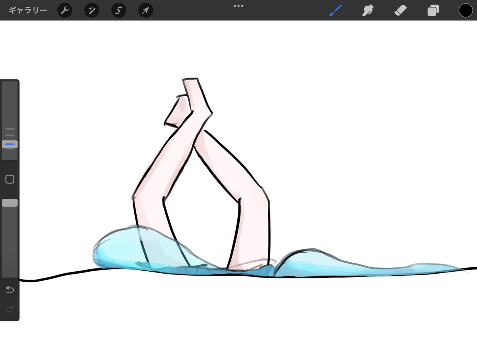The image size is (477, 358).
Task: Adjust the brush opacity slider handle
Action: [10, 203]
